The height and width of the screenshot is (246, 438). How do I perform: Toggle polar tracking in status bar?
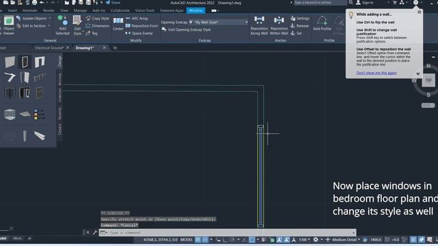(232, 240)
